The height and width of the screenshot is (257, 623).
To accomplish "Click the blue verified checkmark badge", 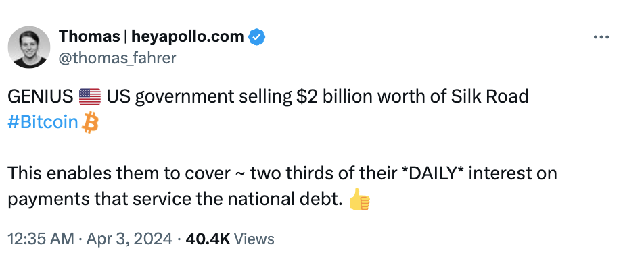I will click(256, 37).
